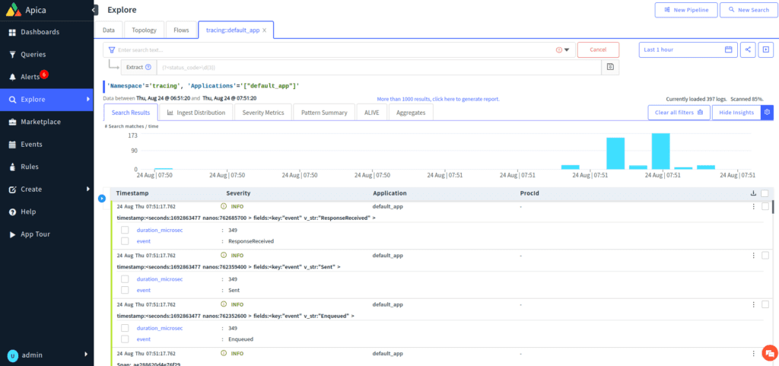The image size is (779, 366).
Task: Open search history dropdown arrow in search bar
Action: coord(567,50)
